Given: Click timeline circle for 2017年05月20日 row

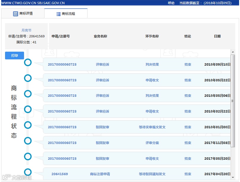Looking at the screenshot, I should [28, 156].
